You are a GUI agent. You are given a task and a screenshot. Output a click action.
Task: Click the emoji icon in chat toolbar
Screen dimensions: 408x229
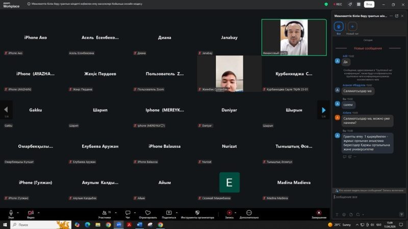(x=344, y=214)
